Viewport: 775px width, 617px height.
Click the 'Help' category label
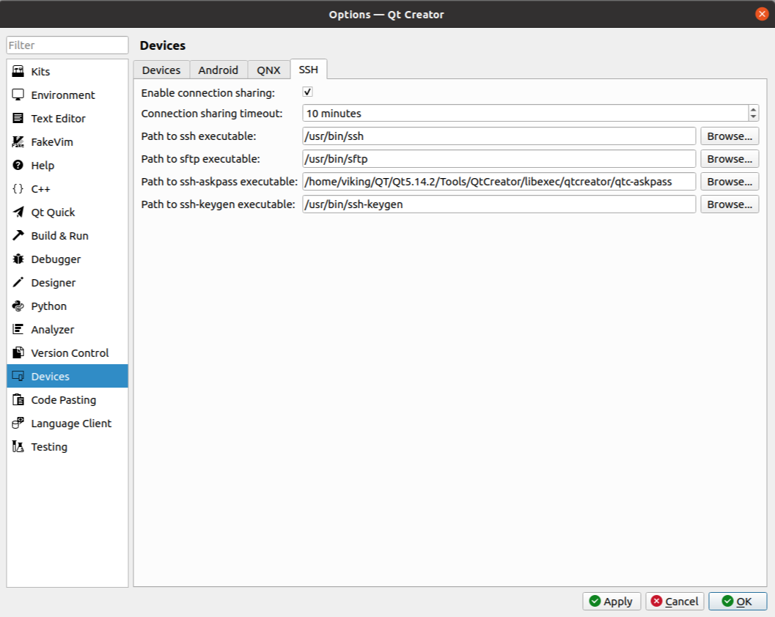pyautogui.click(x=43, y=166)
